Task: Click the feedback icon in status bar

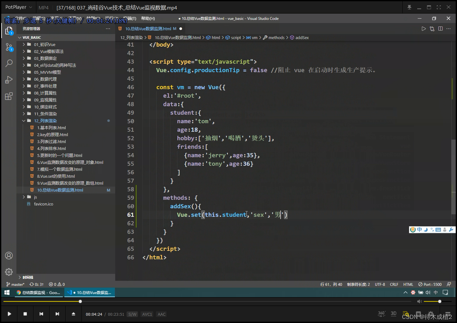Action: click(449, 284)
